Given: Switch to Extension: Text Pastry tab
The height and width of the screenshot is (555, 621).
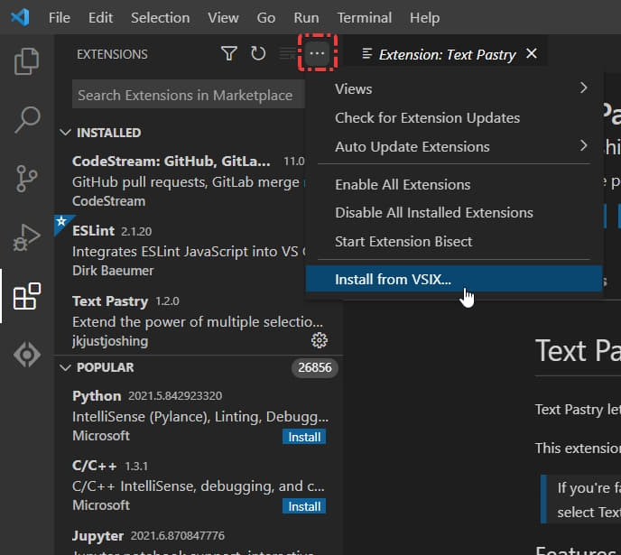Looking at the screenshot, I should click(x=447, y=55).
